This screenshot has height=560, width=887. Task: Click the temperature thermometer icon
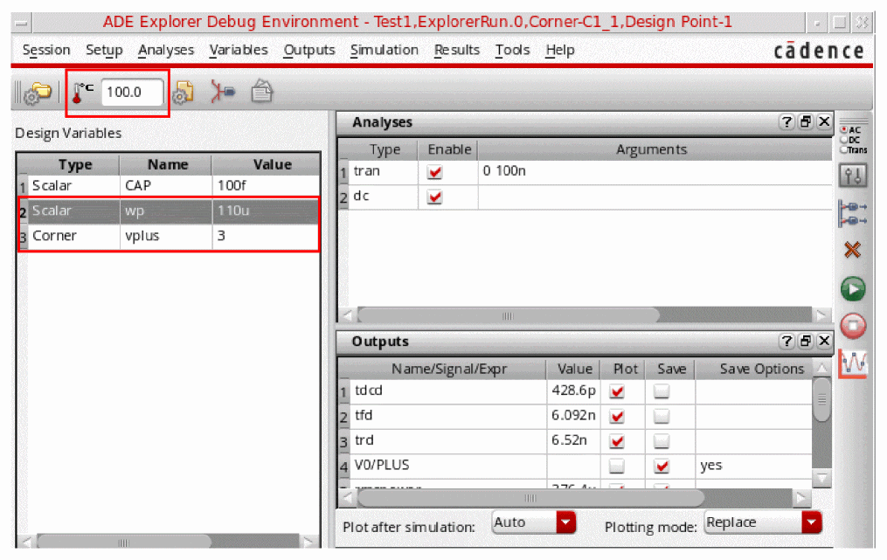point(83,93)
